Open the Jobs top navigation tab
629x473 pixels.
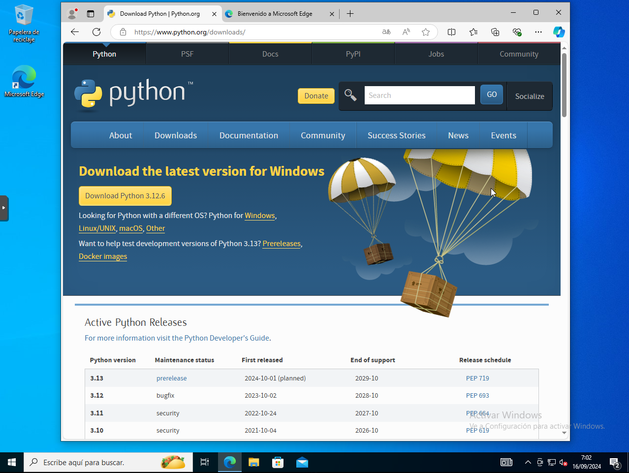436,54
